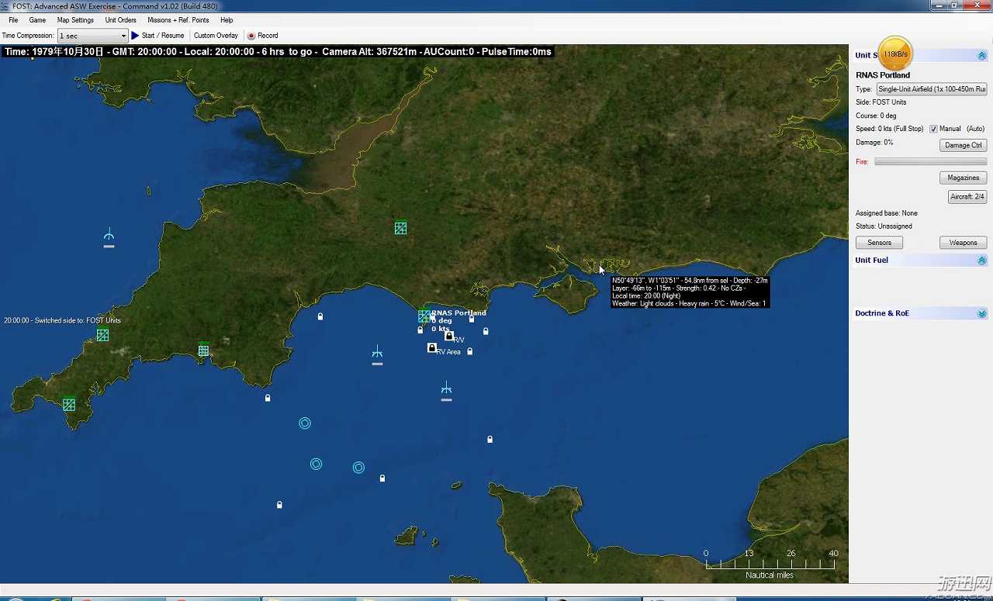The image size is (993, 601).
Task: Click the 'Assigned base: None' text
Action: coord(887,213)
